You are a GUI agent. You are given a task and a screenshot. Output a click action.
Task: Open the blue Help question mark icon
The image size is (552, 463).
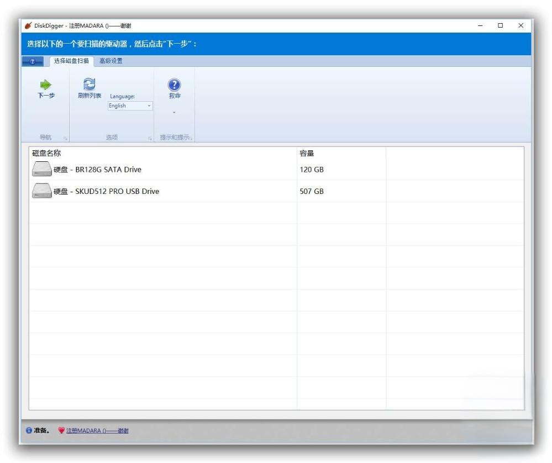[174, 85]
